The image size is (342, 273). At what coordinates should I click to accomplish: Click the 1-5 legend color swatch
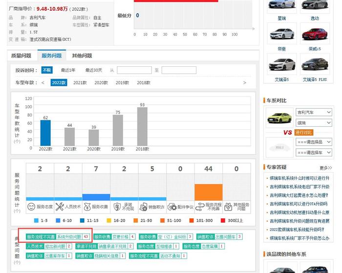pyautogui.click(x=37, y=220)
